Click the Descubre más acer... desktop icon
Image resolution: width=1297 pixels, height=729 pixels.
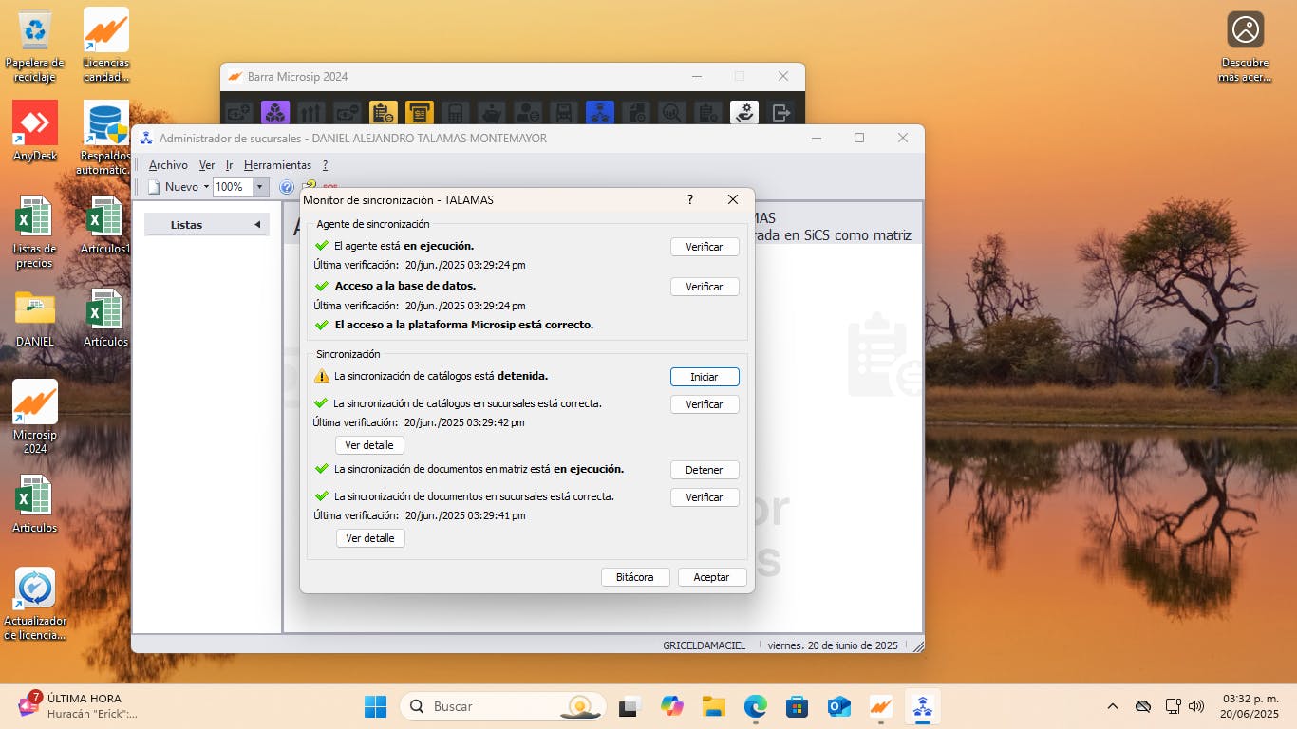tap(1245, 47)
